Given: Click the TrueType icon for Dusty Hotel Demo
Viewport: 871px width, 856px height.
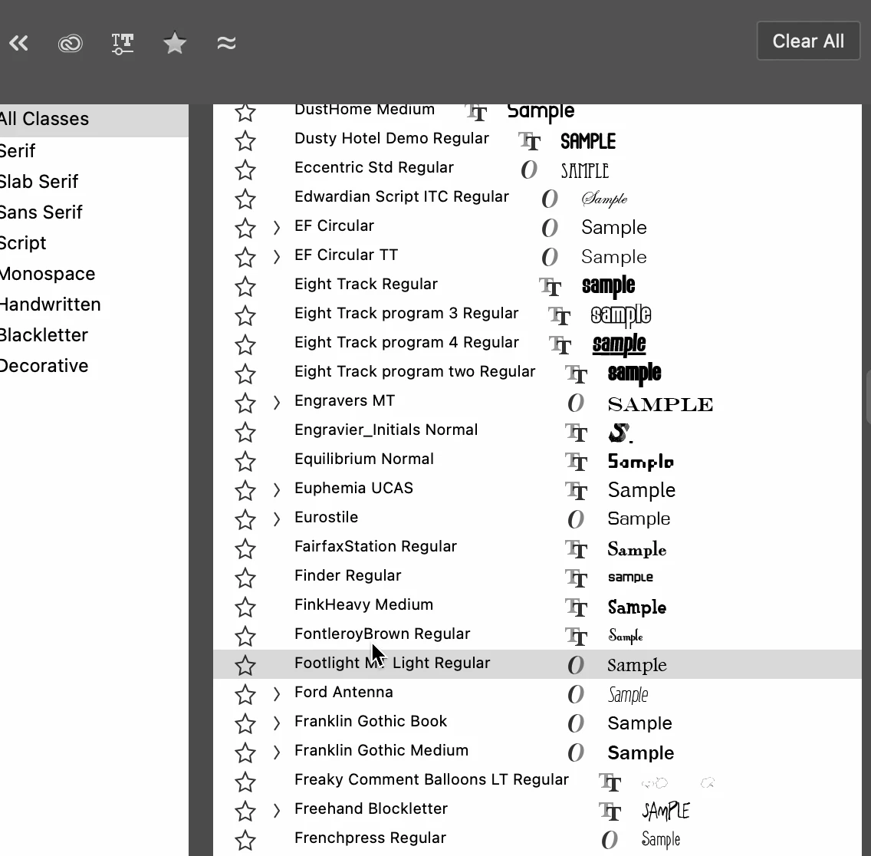Looking at the screenshot, I should pos(529,140).
